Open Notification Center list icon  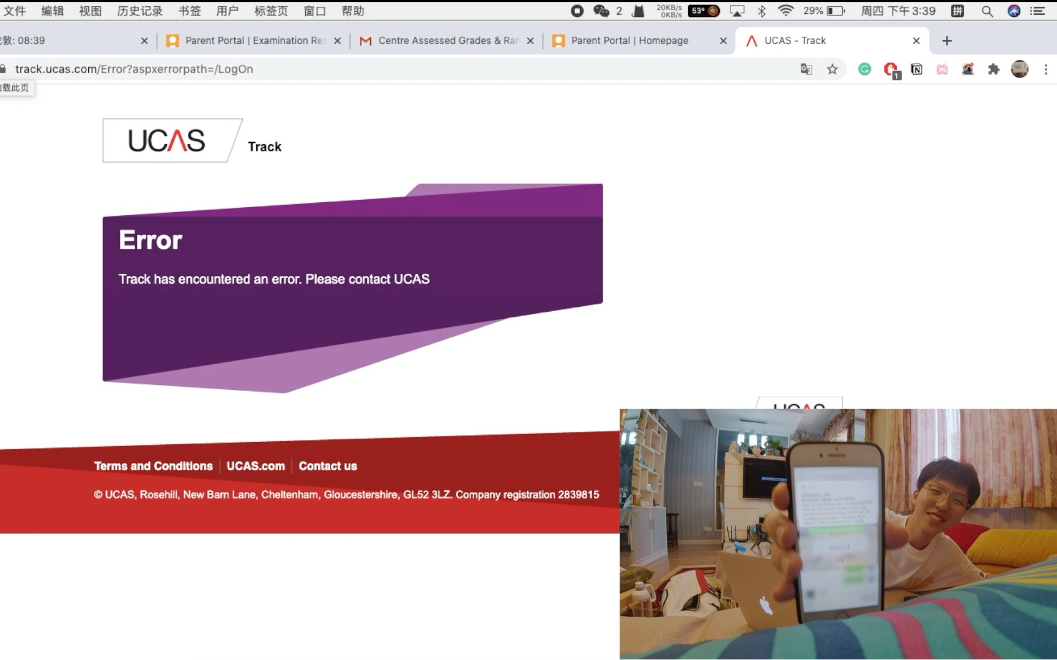(x=1037, y=11)
